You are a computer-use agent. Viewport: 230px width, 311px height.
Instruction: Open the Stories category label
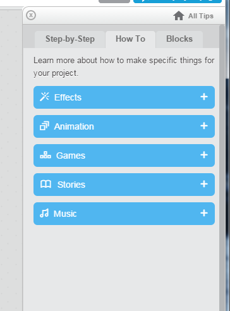(x=71, y=185)
